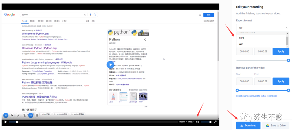
Task: Click the download arrow icon on Download button
Action: tap(242, 125)
